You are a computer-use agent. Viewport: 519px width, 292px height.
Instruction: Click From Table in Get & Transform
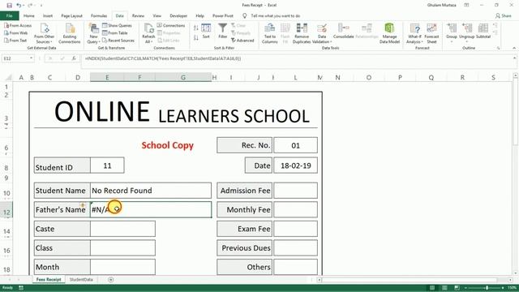click(115, 32)
